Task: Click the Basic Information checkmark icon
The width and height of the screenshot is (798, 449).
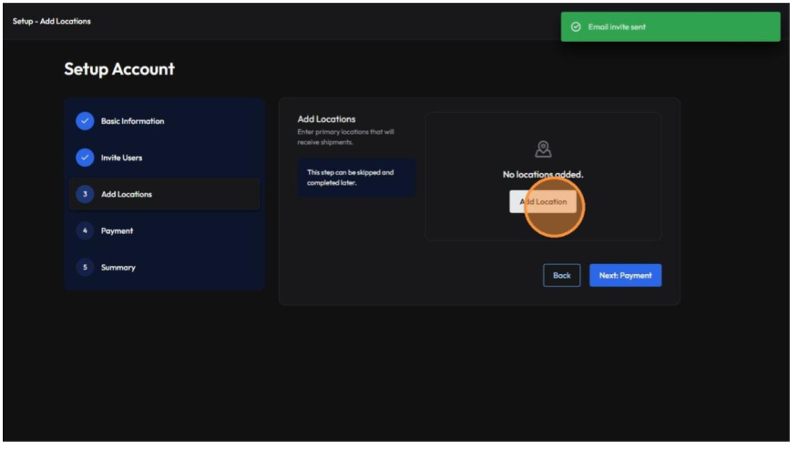Action: click(86, 122)
